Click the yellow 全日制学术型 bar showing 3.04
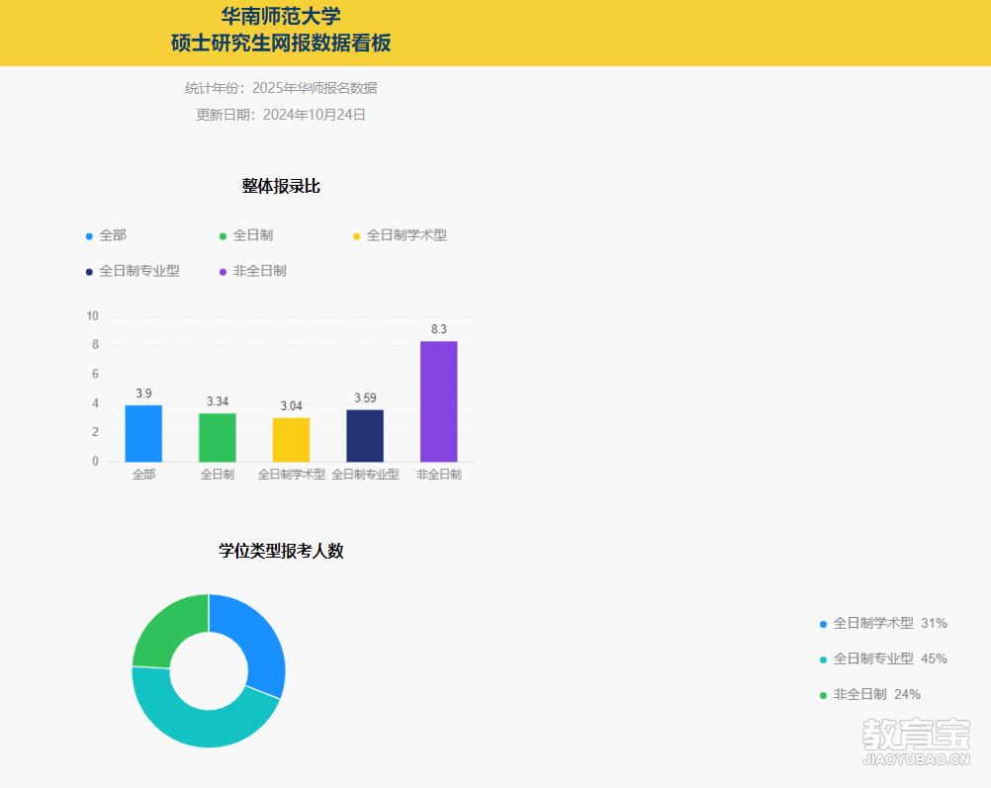The image size is (991, 788). tap(291, 439)
